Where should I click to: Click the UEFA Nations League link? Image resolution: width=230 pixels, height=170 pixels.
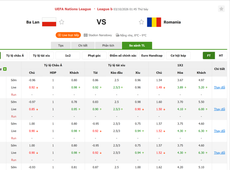tap(73, 9)
